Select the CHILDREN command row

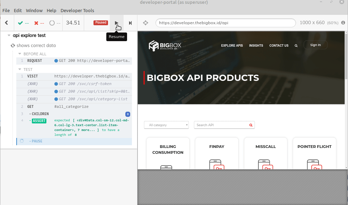click(74, 114)
